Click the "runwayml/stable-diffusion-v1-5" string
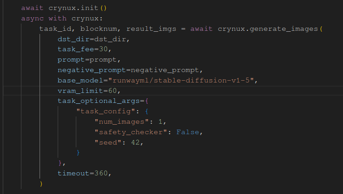Screen dimensions: 343x194 coord(181,80)
